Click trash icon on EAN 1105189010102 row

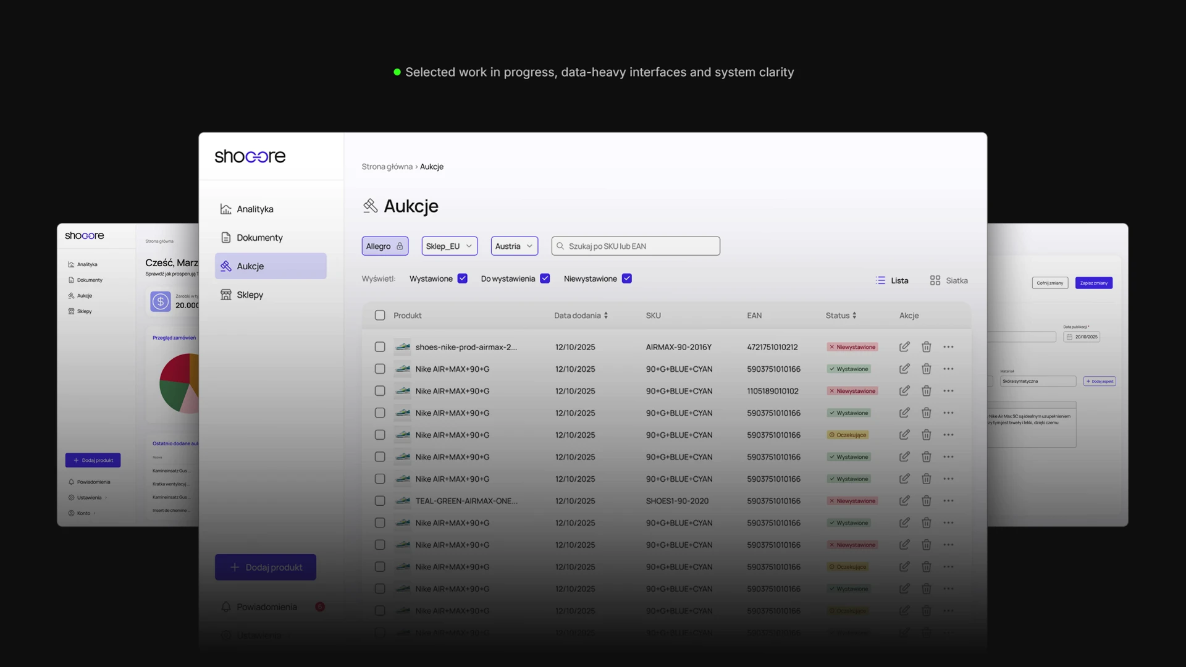(x=926, y=391)
